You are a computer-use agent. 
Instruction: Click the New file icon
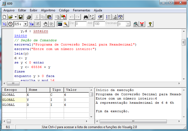(4, 17)
